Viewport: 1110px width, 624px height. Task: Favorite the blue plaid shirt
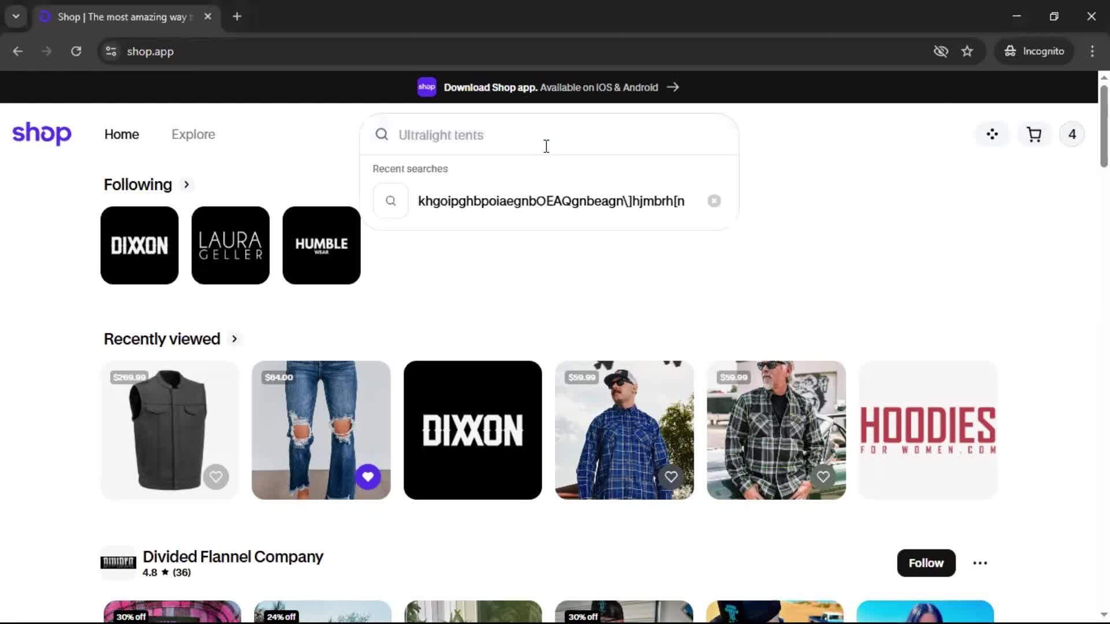671,477
